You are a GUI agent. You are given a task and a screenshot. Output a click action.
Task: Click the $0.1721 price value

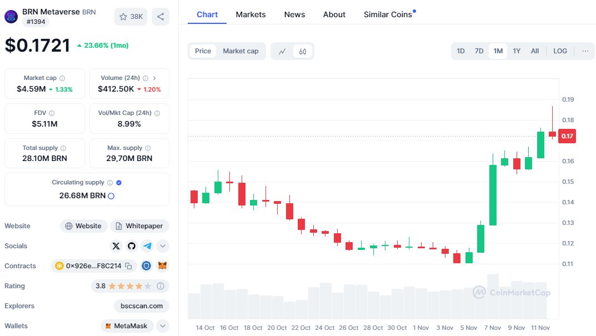click(37, 46)
